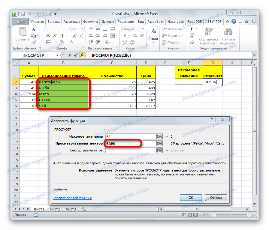Click the Decrease Font Size icon
This screenshot has width=269, height=230.
[x=81, y=36]
